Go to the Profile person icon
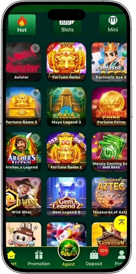This screenshot has height=274, width=136. point(122,255)
